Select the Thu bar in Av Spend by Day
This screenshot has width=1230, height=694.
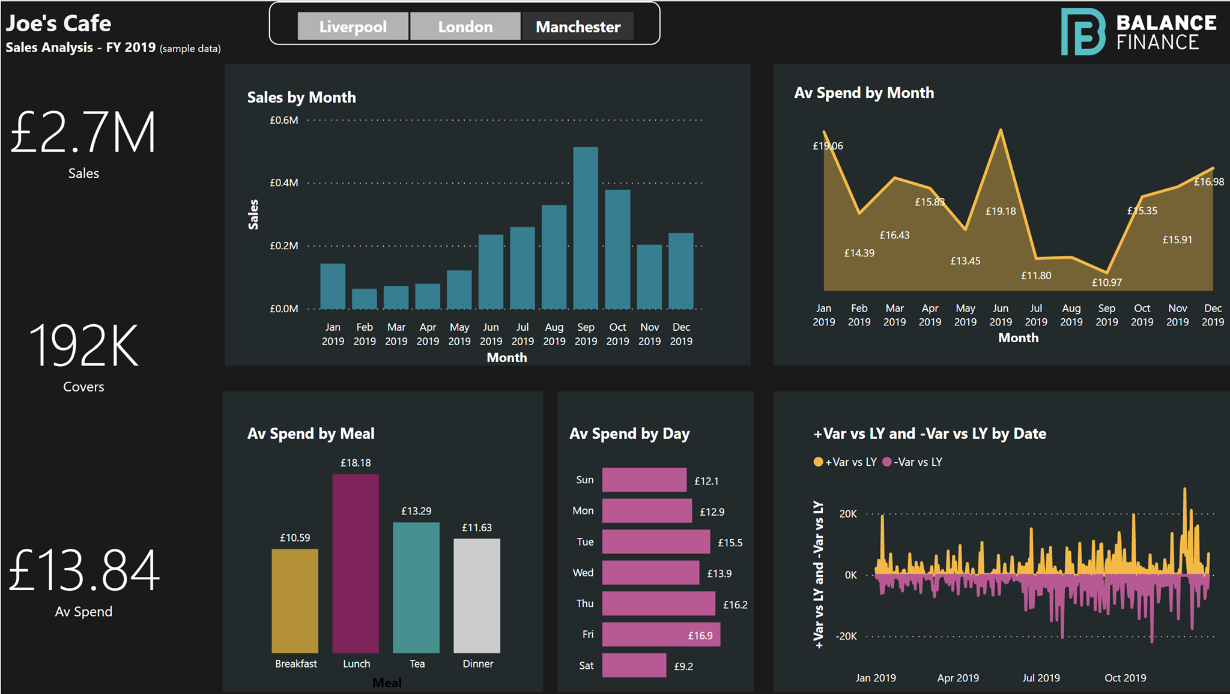pyautogui.click(x=659, y=603)
